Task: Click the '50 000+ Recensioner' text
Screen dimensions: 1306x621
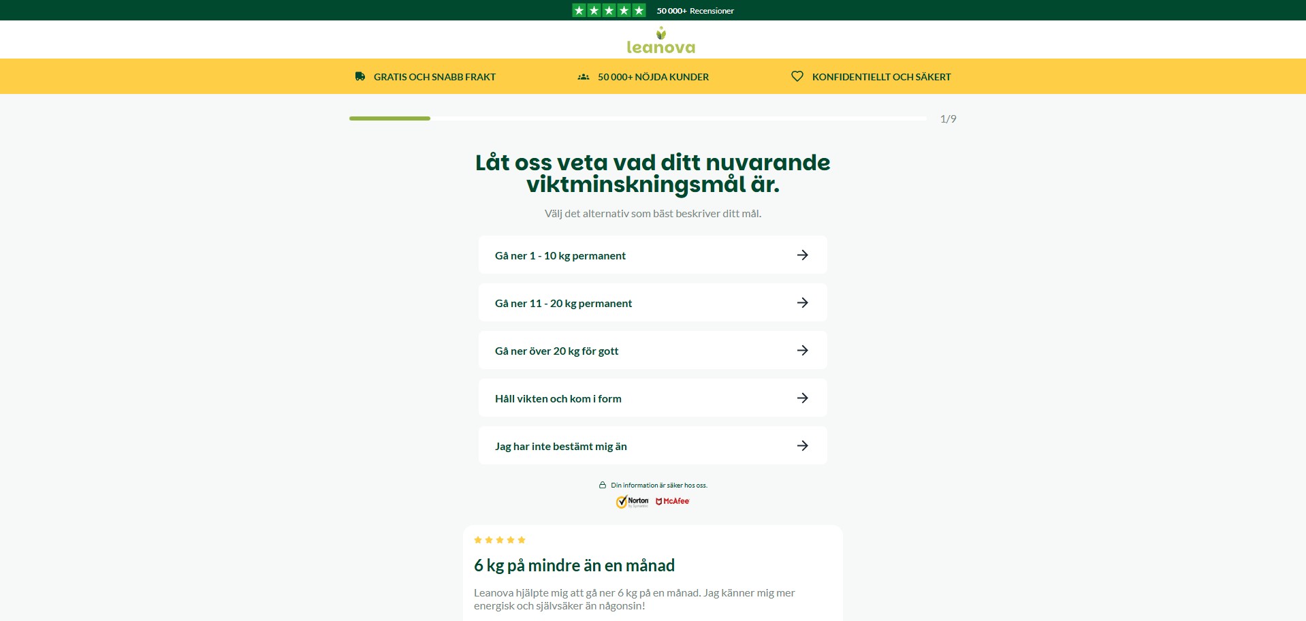Action: [x=695, y=11]
